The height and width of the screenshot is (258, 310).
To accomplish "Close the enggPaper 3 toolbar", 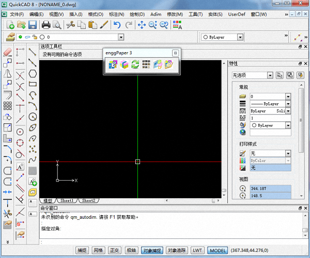I will pos(175,53).
